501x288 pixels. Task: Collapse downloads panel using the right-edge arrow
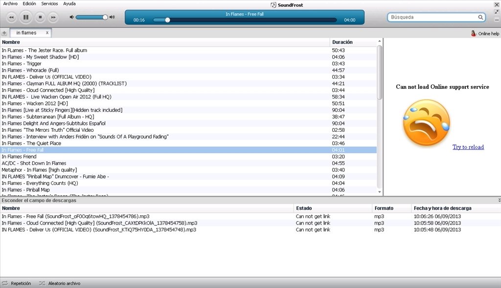[499, 200]
